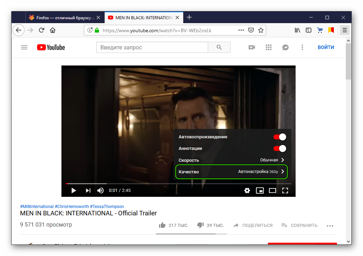Open the #ChrisHemsworth hashtag link
This screenshot has height=256, width=363.
click(x=72, y=207)
